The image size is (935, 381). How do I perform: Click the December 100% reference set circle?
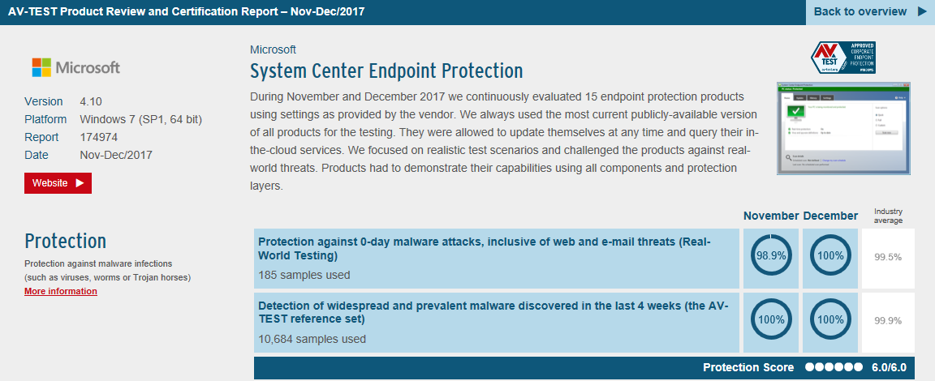(829, 319)
